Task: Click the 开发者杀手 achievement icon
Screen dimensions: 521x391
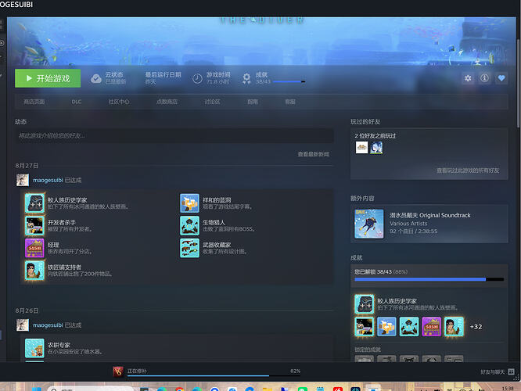Action: coord(34,225)
